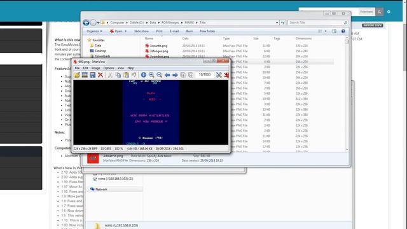This screenshot has width=407, height=229.
Task: Click the Print button in Explorer toolbar
Action: tap(159, 31)
